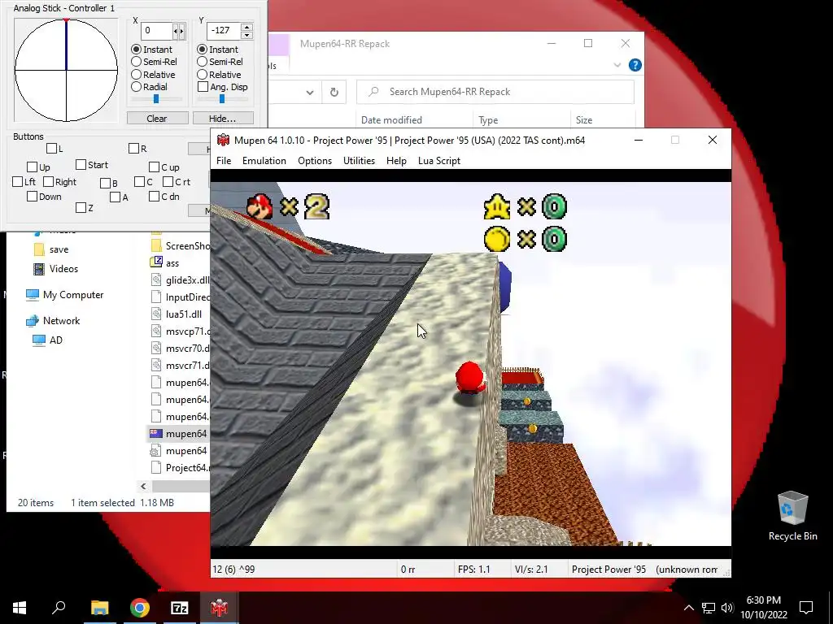The width and height of the screenshot is (833, 624).
Task: Select the Videos library icon
Action: (x=39, y=269)
